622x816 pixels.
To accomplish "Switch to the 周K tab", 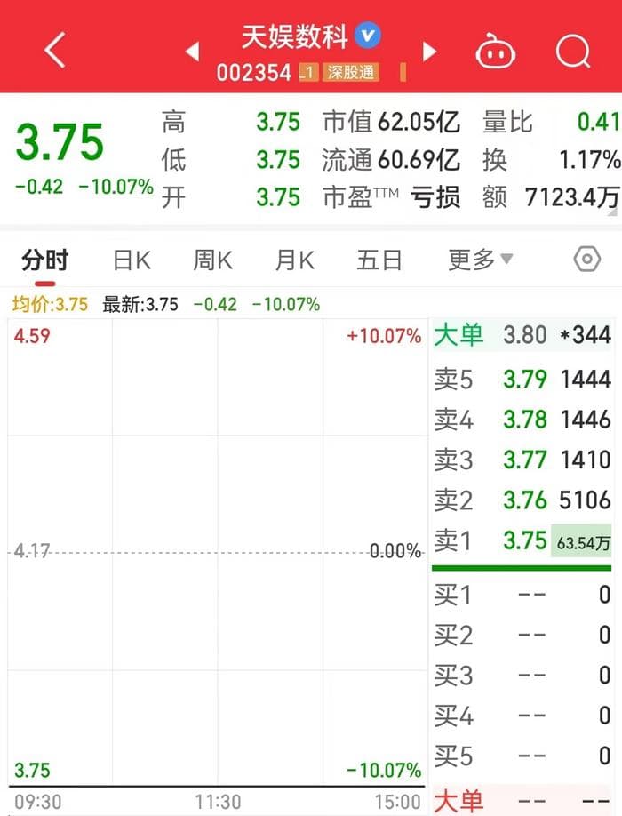I will 212,260.
